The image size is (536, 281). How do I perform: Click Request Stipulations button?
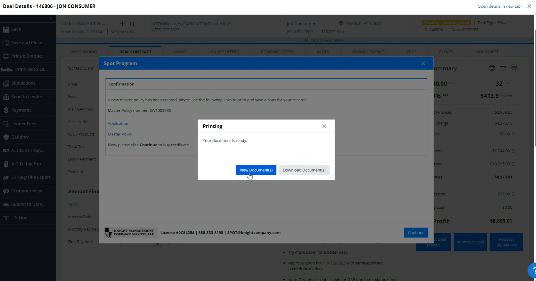[506, 242]
